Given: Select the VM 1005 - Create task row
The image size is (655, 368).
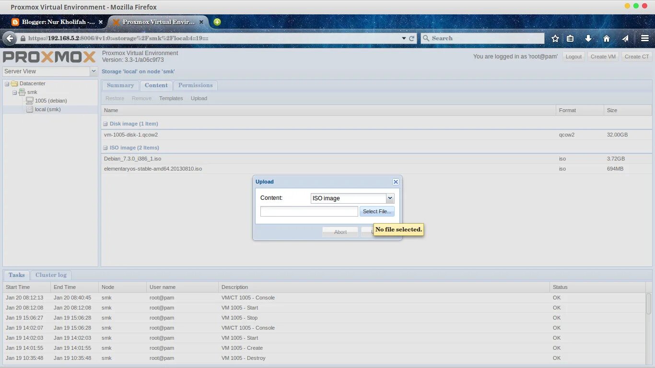Looking at the screenshot, I should click(x=325, y=348).
